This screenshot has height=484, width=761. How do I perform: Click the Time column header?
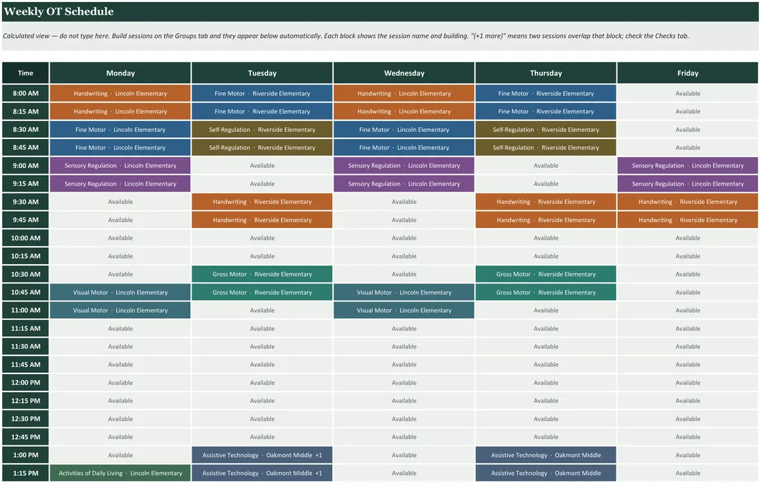[x=25, y=73]
